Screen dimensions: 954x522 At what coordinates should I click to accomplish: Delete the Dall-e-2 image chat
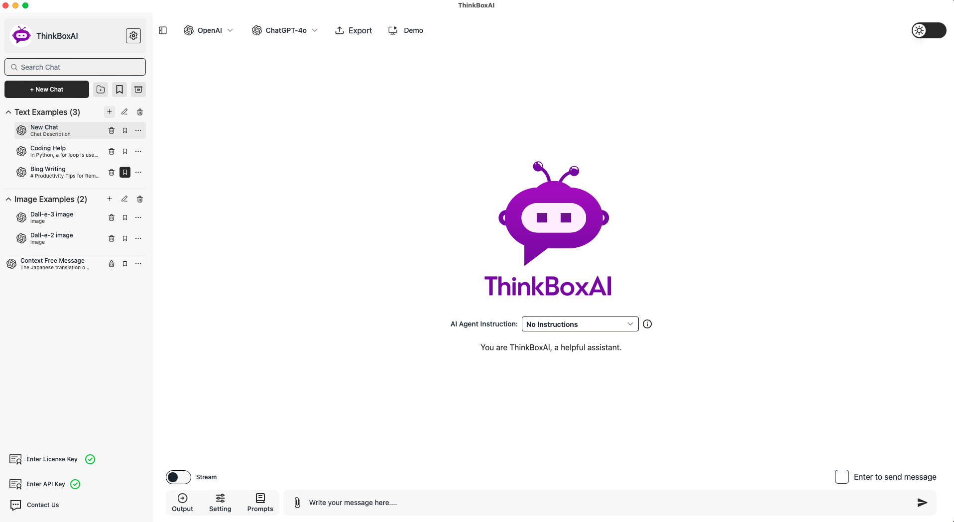tap(112, 238)
